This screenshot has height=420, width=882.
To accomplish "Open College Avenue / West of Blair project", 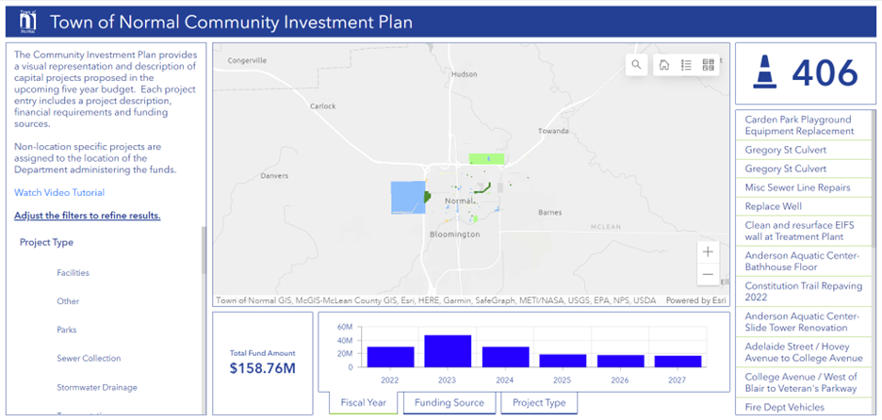I will point(805,383).
